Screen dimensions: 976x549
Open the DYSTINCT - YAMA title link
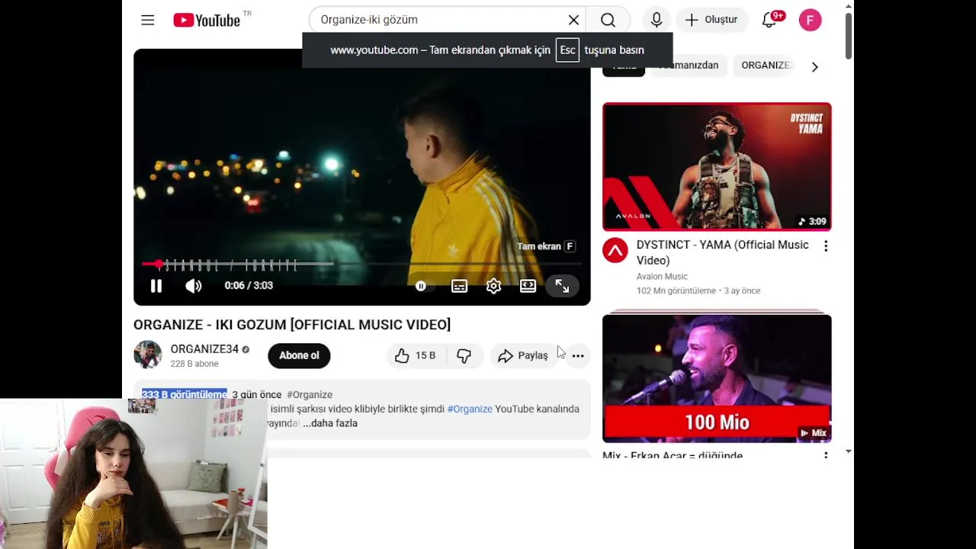click(x=723, y=252)
